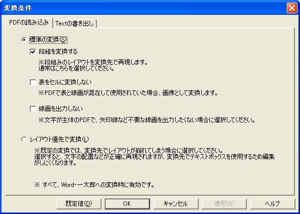Click the ※段組みのレイアウト note line
This screenshot has height=214, width=300.
(x=93, y=62)
